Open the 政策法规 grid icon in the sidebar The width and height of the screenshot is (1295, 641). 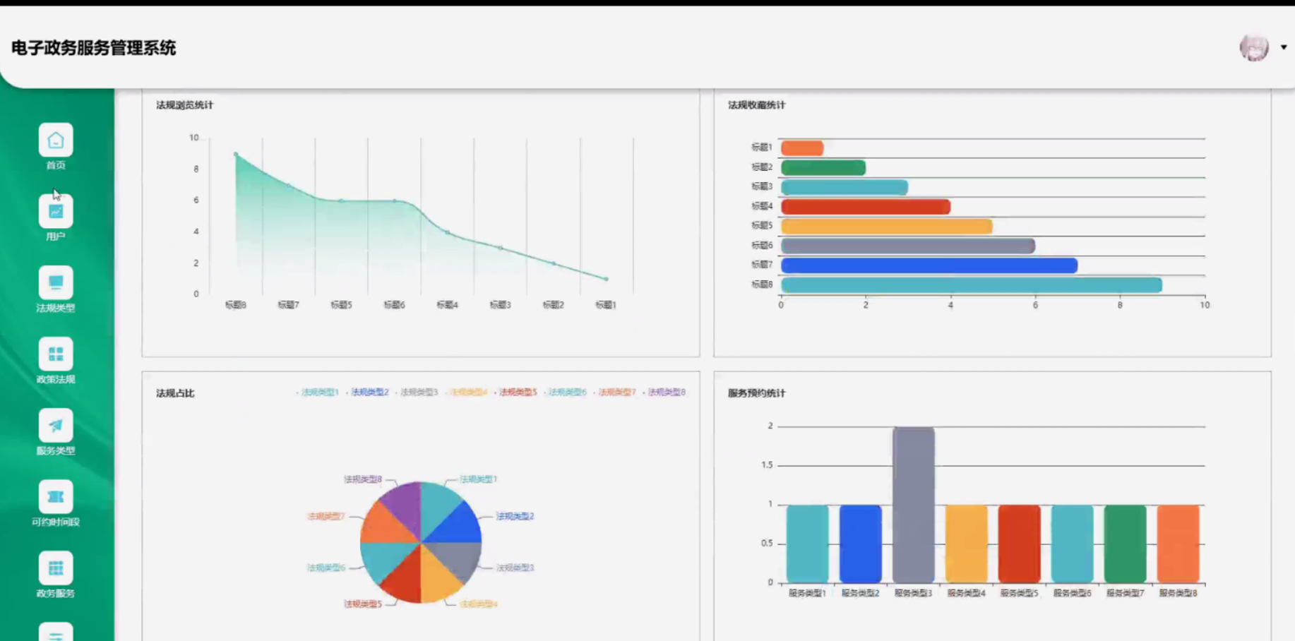coord(56,354)
